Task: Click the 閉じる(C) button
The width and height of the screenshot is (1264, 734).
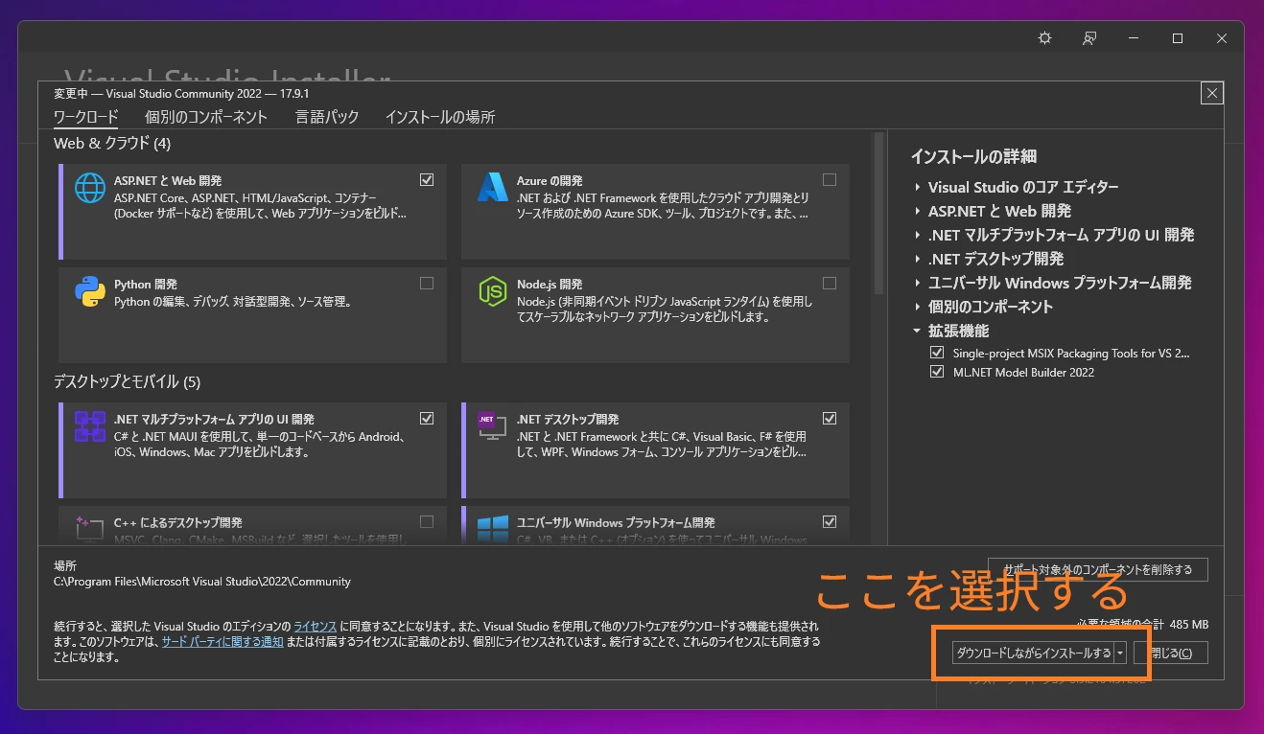Action: click(x=1170, y=653)
